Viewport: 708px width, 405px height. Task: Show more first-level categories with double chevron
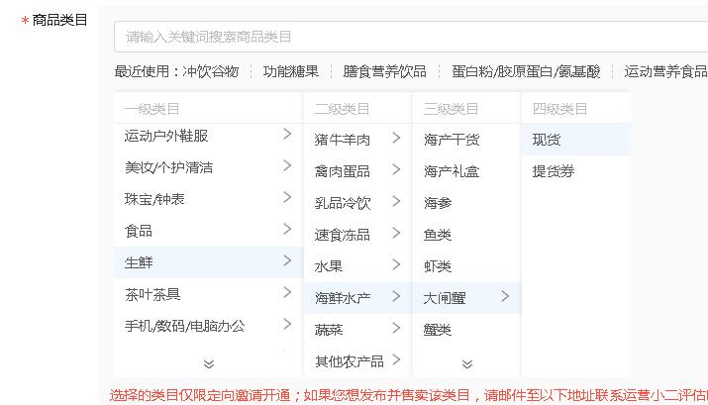pyautogui.click(x=209, y=364)
